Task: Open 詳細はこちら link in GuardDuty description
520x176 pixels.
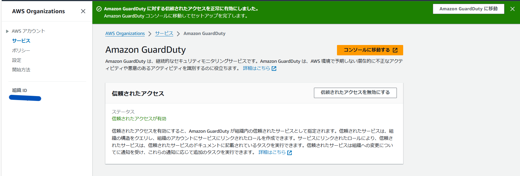Action: pos(256,68)
